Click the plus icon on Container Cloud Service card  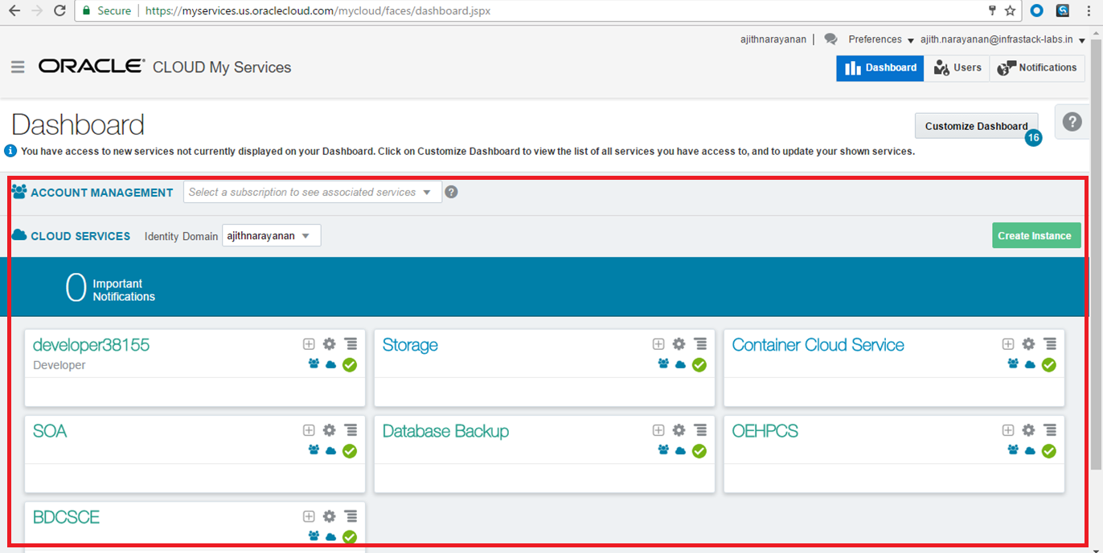[1008, 344]
